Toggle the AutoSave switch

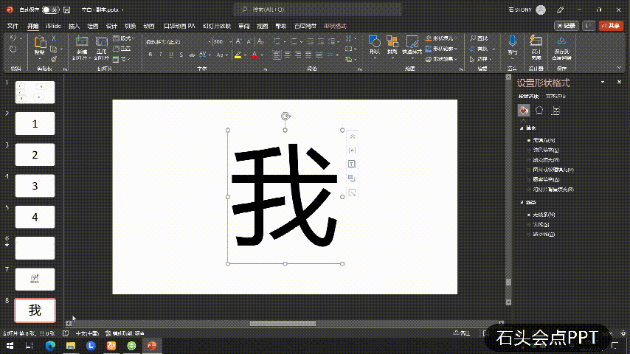(50, 10)
